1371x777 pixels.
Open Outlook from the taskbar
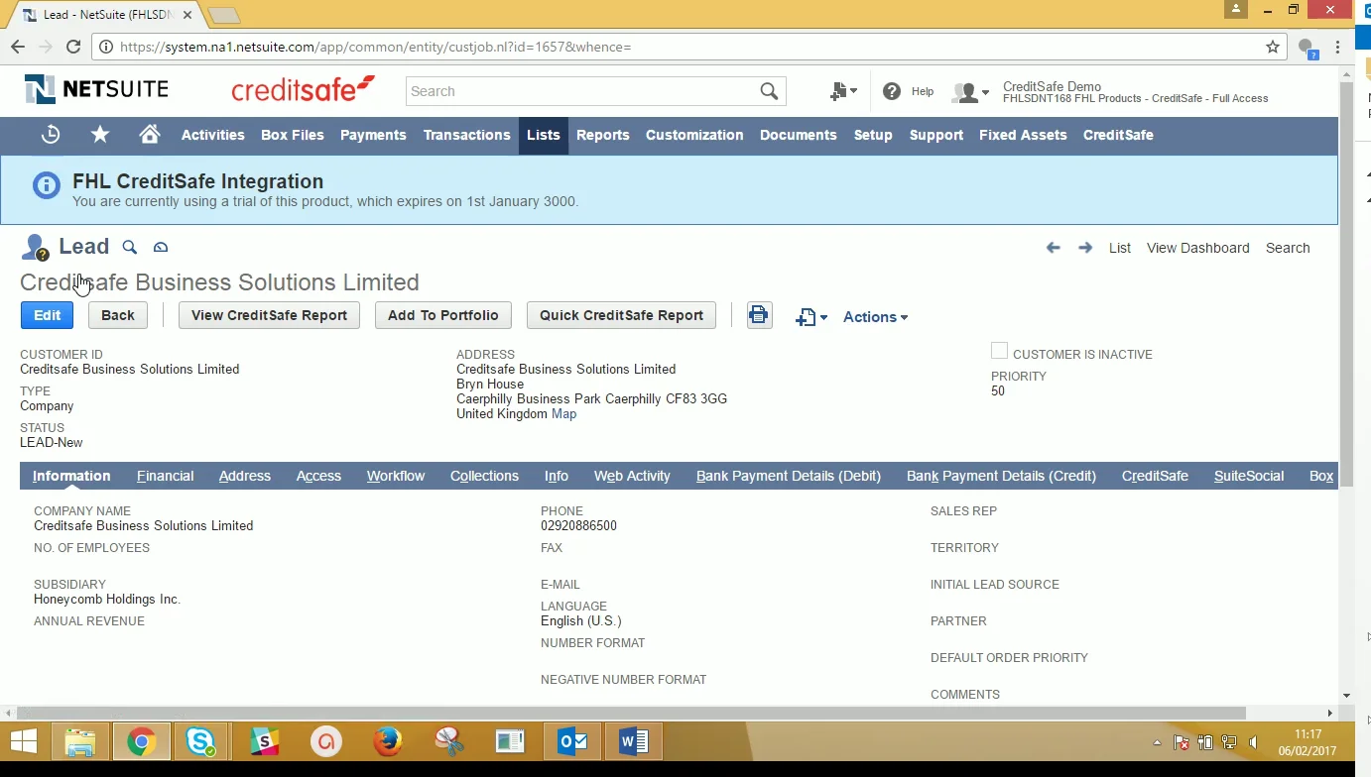tap(572, 741)
